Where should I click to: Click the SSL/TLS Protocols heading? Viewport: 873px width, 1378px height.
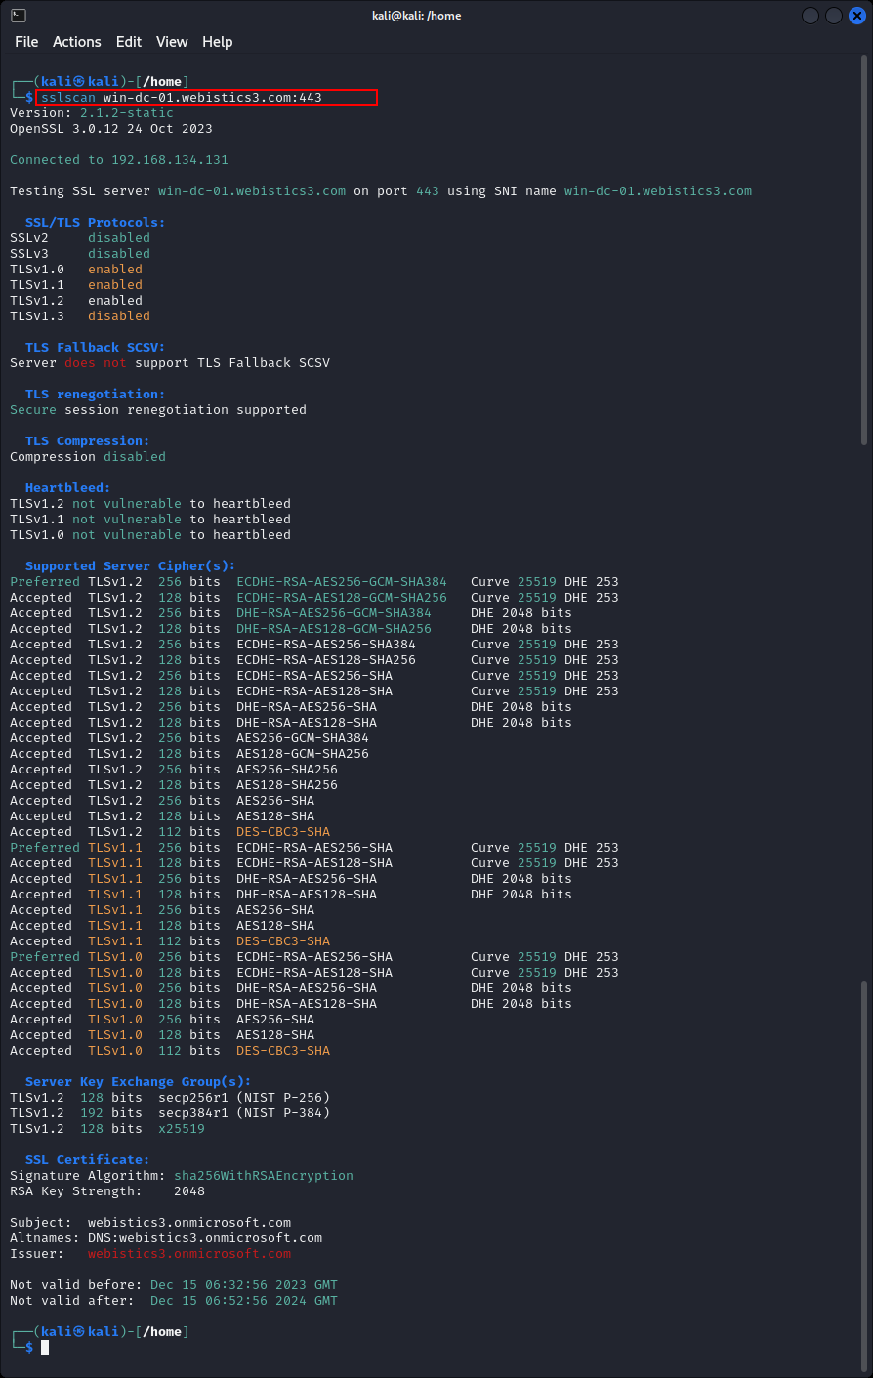click(x=96, y=223)
